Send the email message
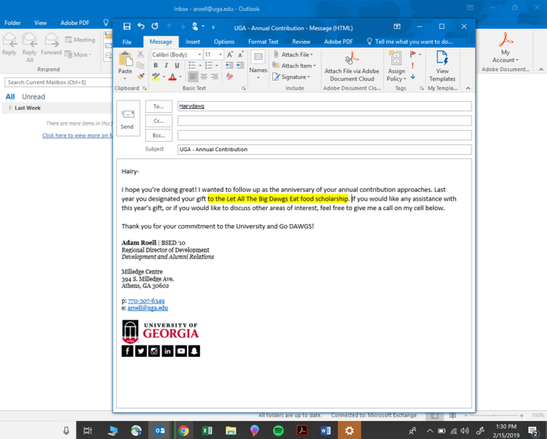 [128, 118]
